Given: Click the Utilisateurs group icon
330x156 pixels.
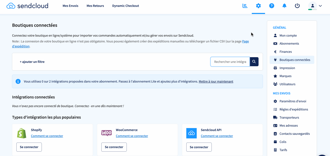Looking at the screenshot, I should [275, 84].
